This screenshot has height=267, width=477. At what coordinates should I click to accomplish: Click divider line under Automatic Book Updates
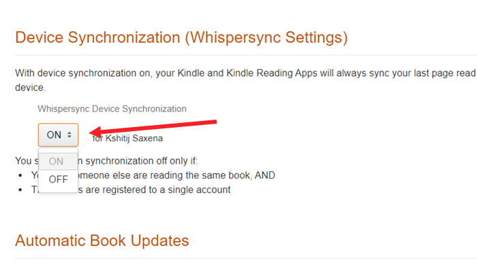(x=246, y=258)
